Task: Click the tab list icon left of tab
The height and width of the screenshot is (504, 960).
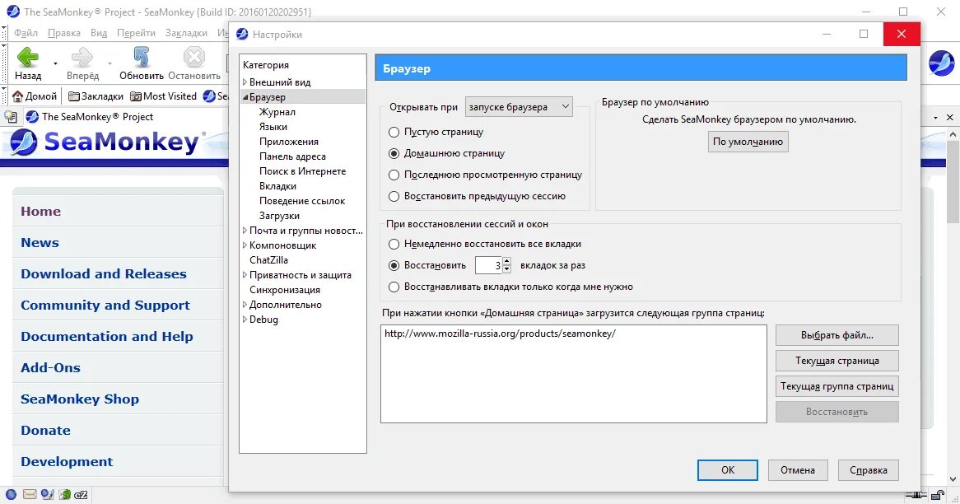Action: [11, 116]
